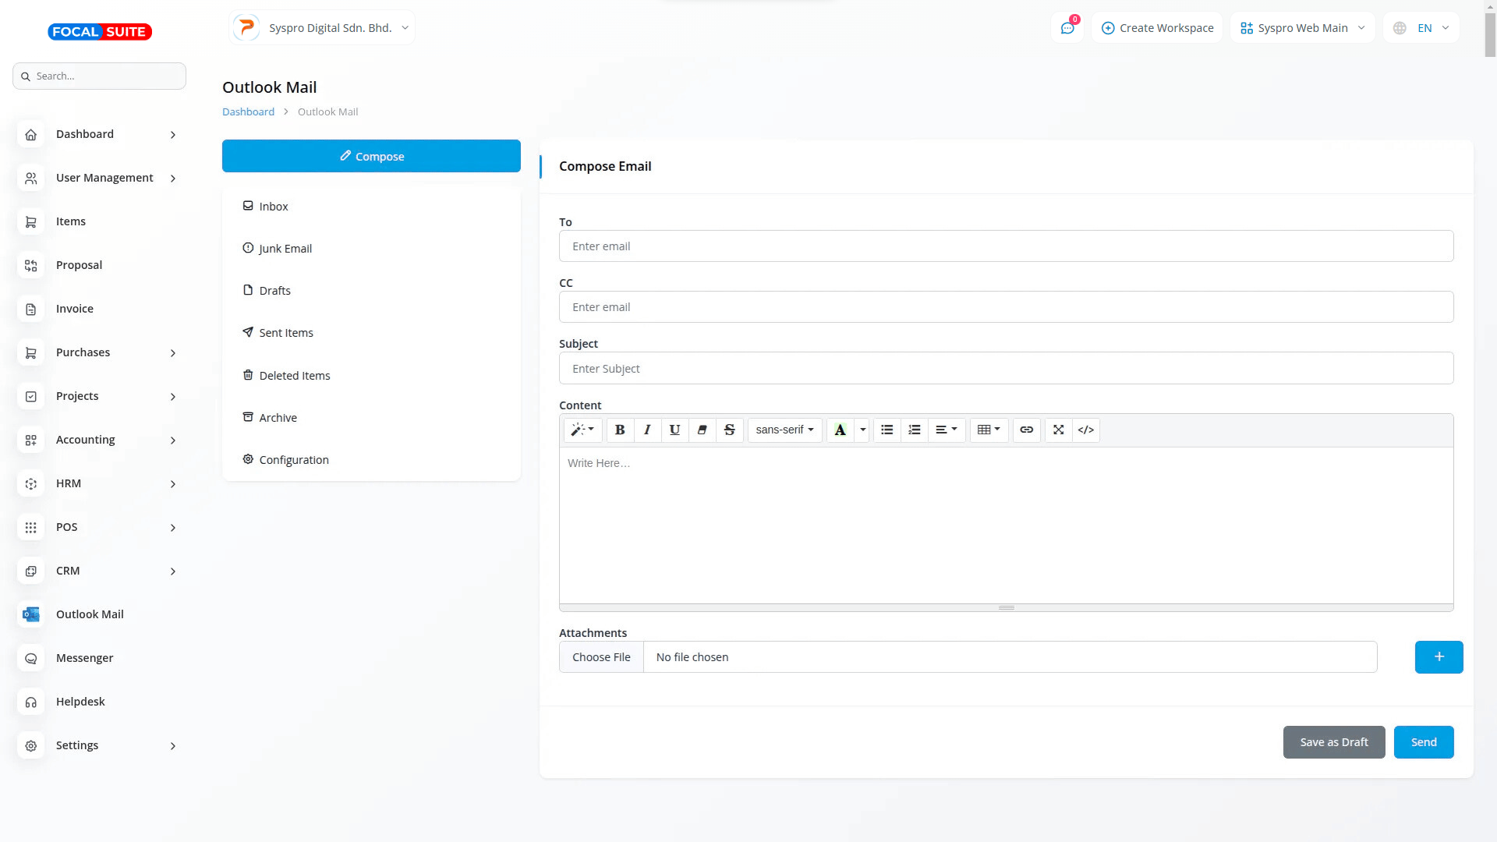Insert an unordered bullet list
The width and height of the screenshot is (1497, 842).
887,430
